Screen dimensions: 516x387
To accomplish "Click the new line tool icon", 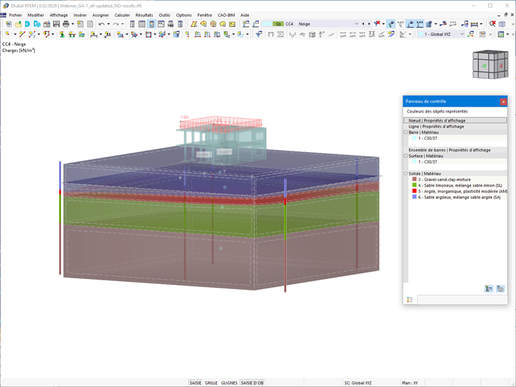I will point(22,34).
